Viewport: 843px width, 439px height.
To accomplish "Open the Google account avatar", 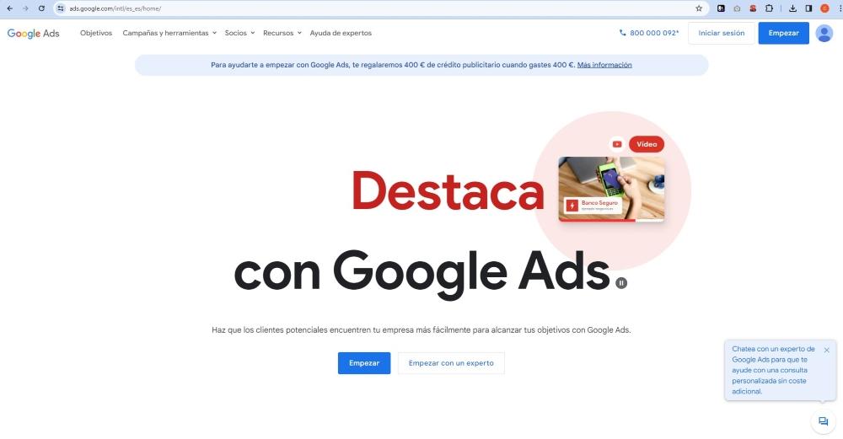I will pyautogui.click(x=824, y=34).
